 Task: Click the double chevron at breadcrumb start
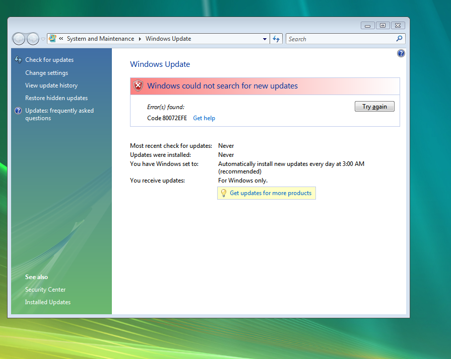(x=61, y=39)
